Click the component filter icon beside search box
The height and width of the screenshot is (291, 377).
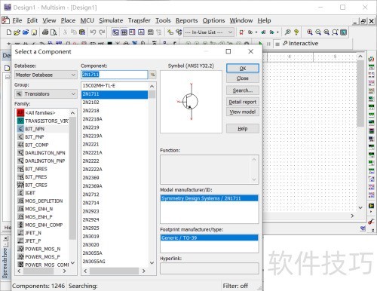pyautogui.click(x=152, y=75)
